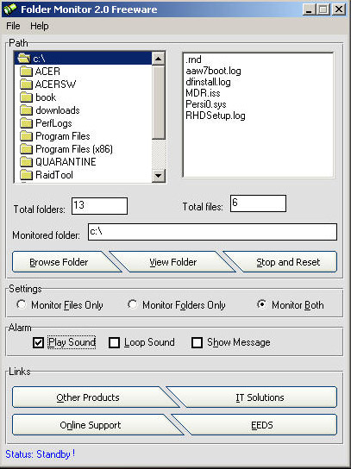The height and width of the screenshot is (469, 351).
Task: Select the Monitor Files Only radio button
Action: (x=21, y=304)
